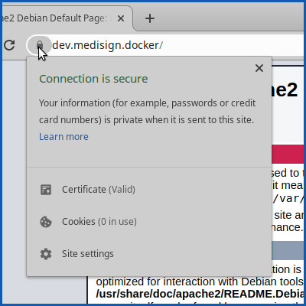Click the cookie icon in the popup

(x=46, y=222)
